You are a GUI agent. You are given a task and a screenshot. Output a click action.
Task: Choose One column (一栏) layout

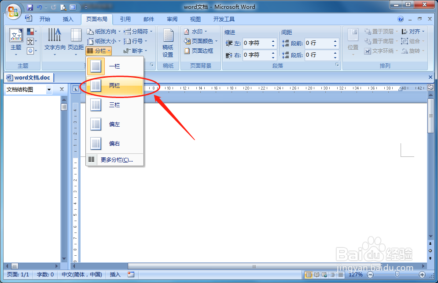pyautogui.click(x=115, y=66)
